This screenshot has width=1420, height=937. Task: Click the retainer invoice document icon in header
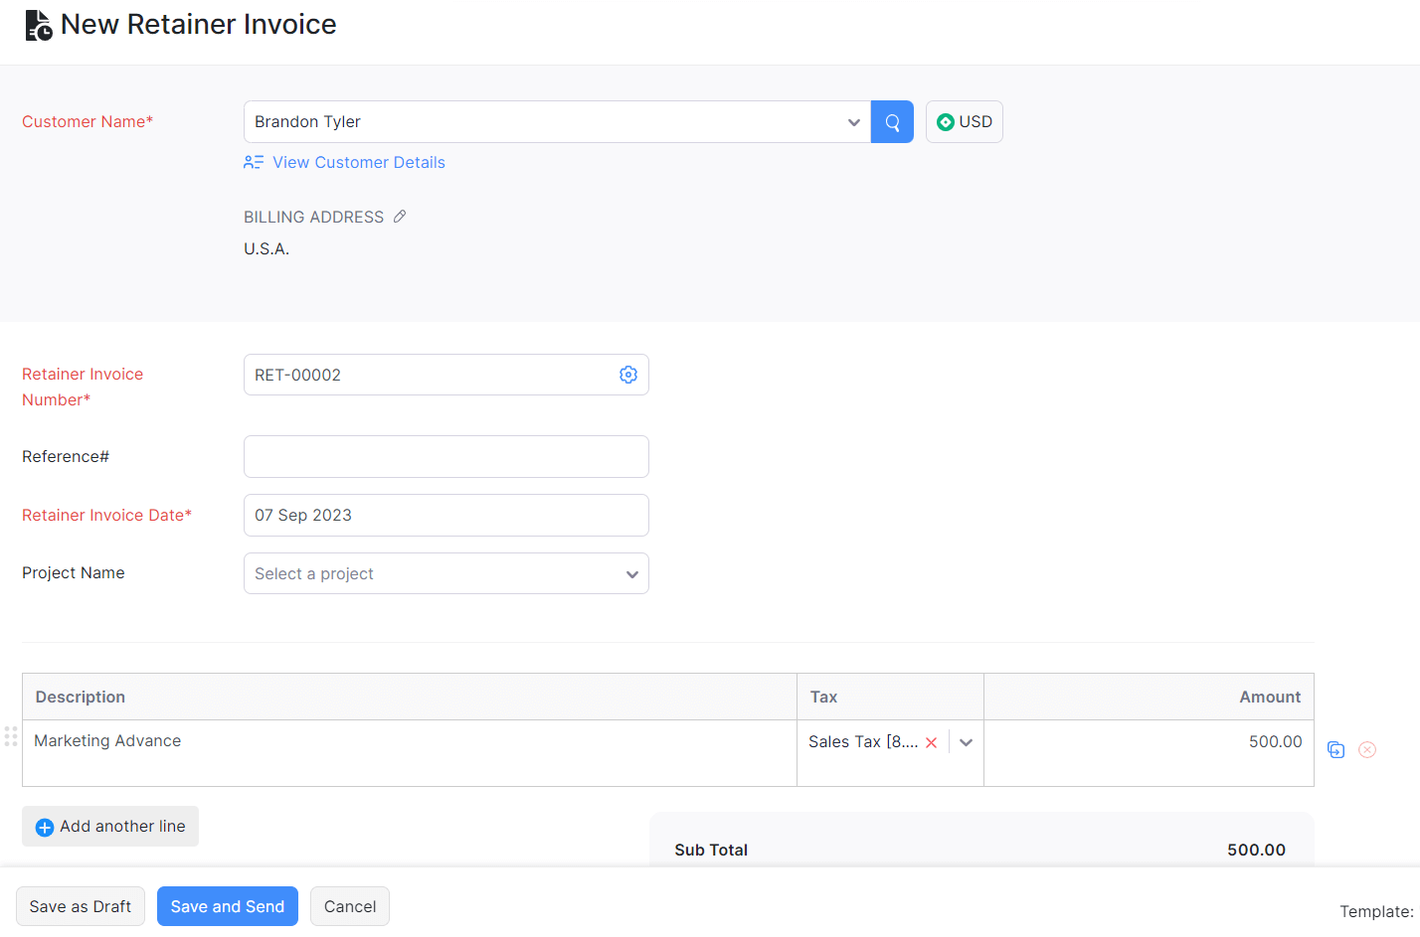click(38, 24)
